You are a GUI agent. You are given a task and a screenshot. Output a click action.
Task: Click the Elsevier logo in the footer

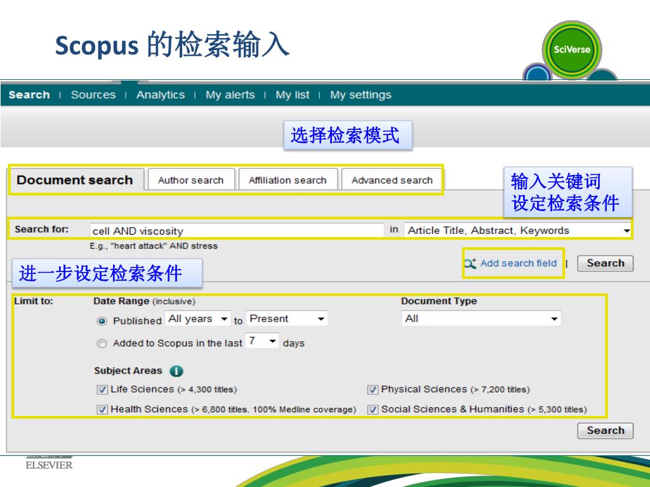(x=49, y=463)
